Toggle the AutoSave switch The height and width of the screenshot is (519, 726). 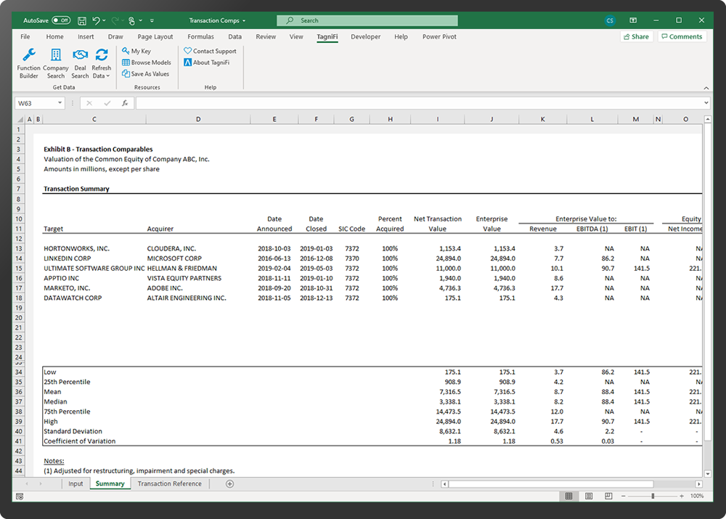[x=61, y=20]
